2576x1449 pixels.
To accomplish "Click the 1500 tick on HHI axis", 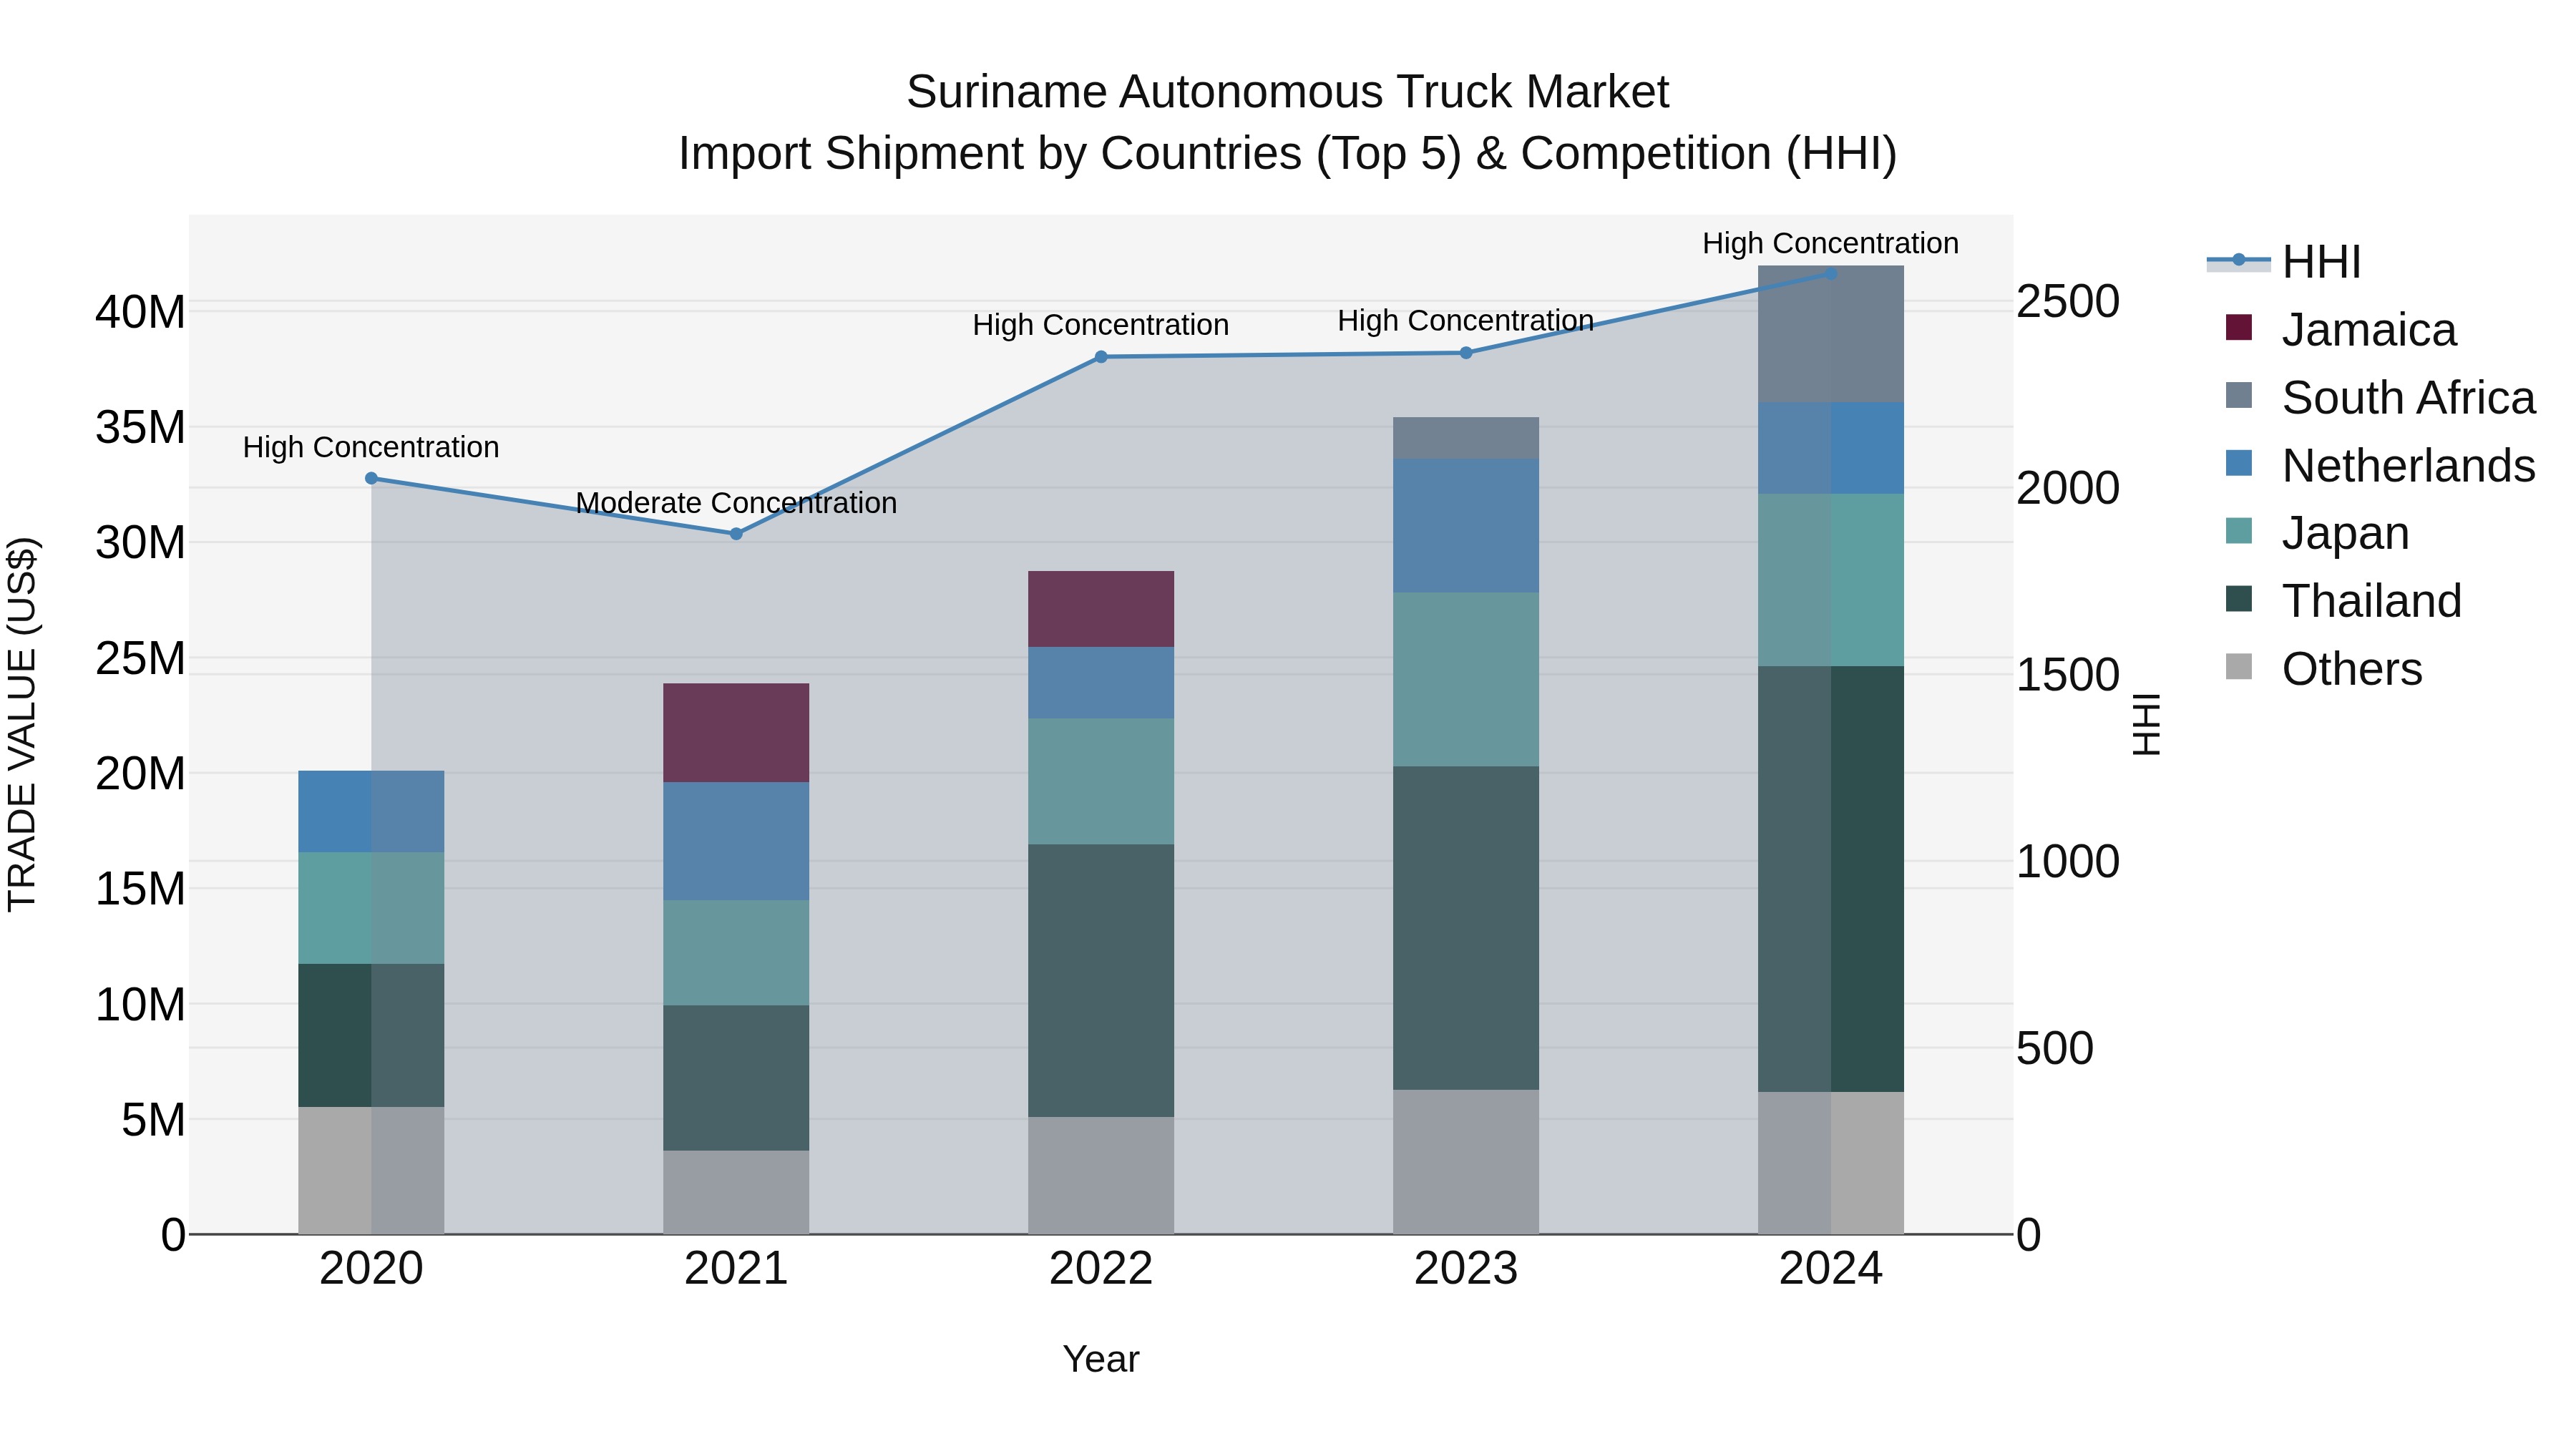I will click(2068, 675).
